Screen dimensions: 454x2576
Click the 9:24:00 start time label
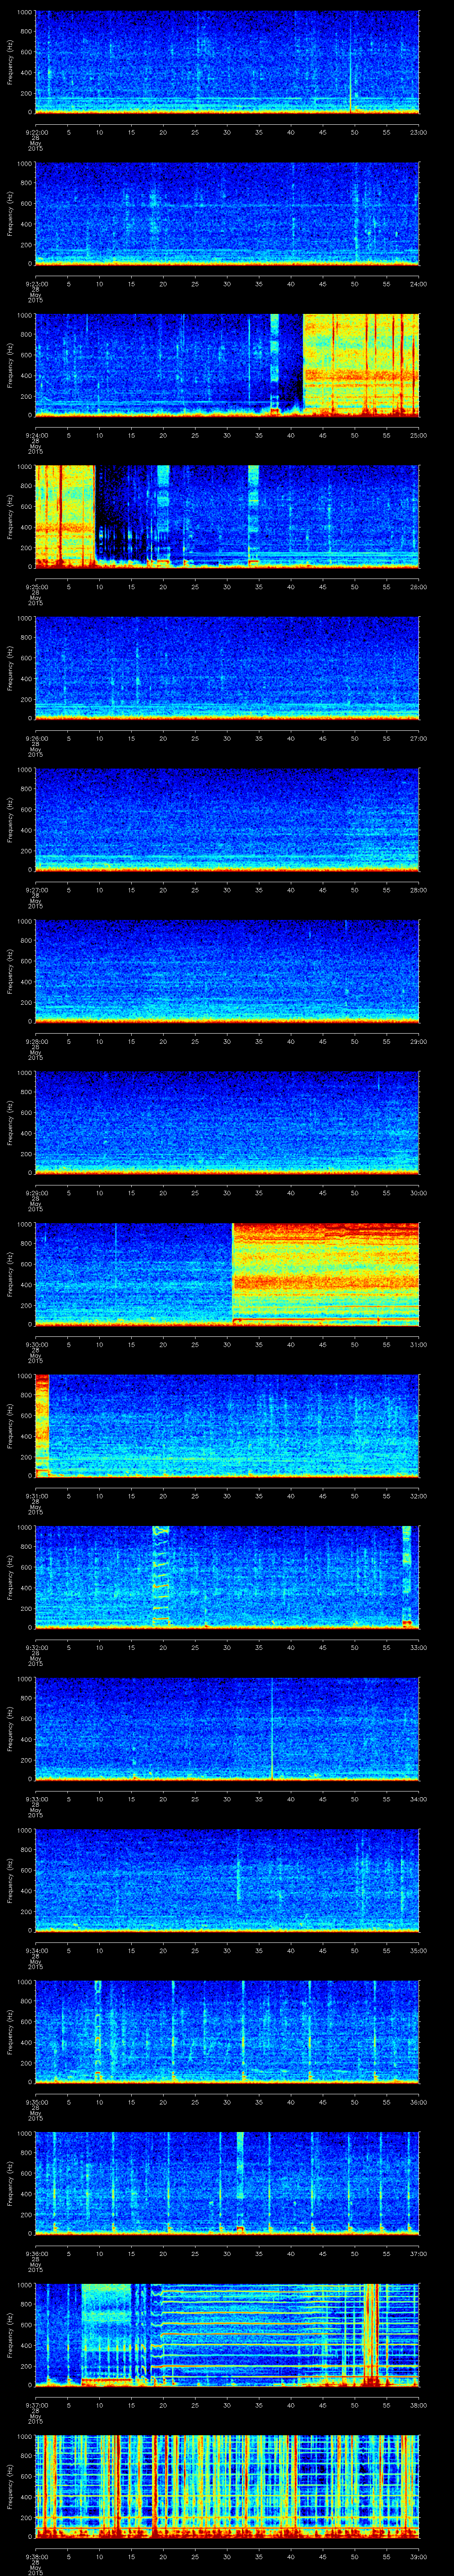coord(36,435)
